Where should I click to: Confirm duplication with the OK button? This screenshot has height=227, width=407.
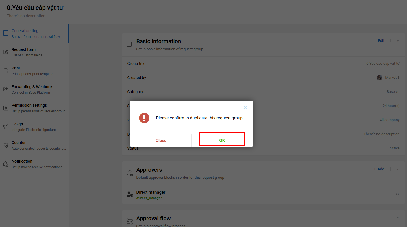click(x=222, y=140)
